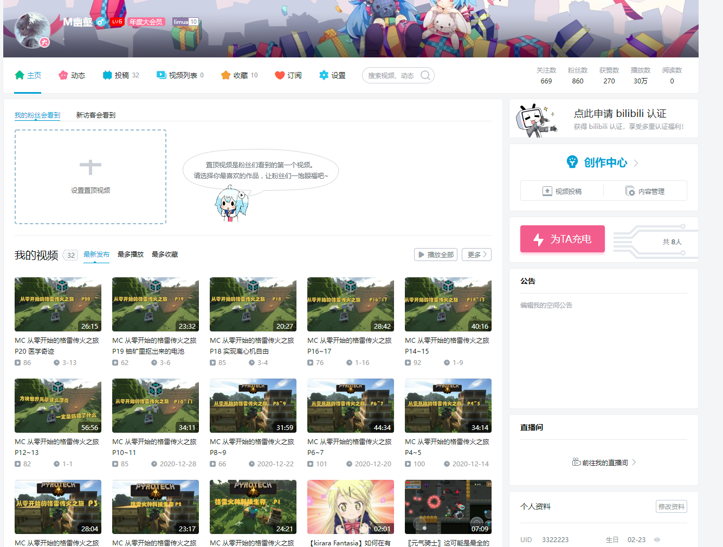Switch to 新访客会看到 tab

pos(96,115)
